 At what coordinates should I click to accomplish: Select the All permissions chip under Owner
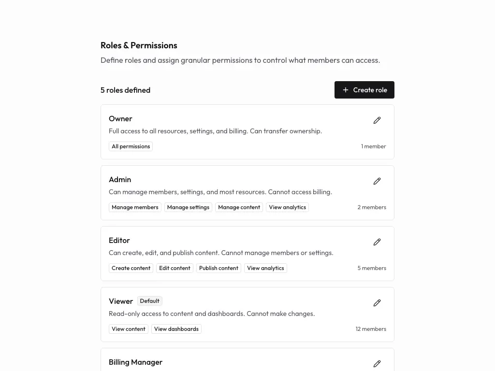click(131, 146)
